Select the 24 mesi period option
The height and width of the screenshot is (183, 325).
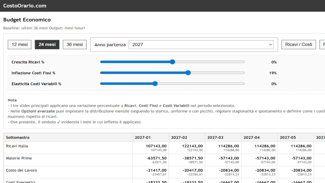pos(47,44)
